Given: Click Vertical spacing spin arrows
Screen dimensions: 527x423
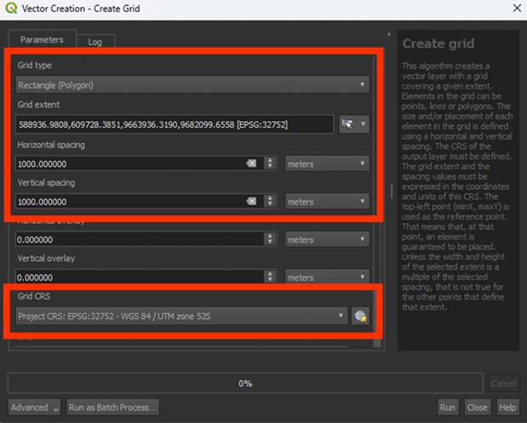Looking at the screenshot, I should coord(271,202).
